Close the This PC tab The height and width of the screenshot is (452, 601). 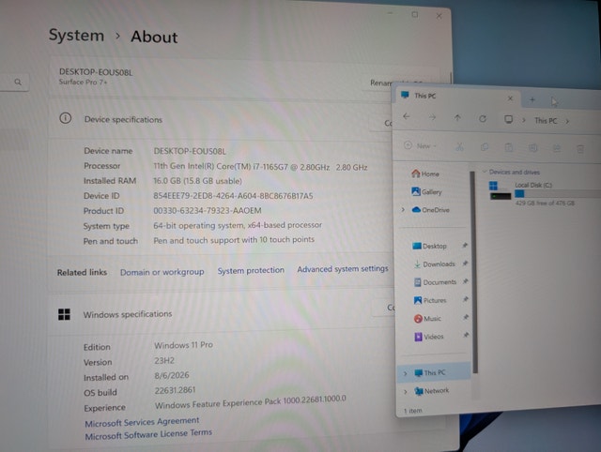point(510,98)
